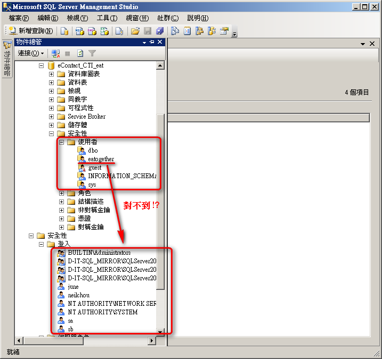Select the sys user
Viewport: 382px width, 359px height.
click(x=92, y=185)
